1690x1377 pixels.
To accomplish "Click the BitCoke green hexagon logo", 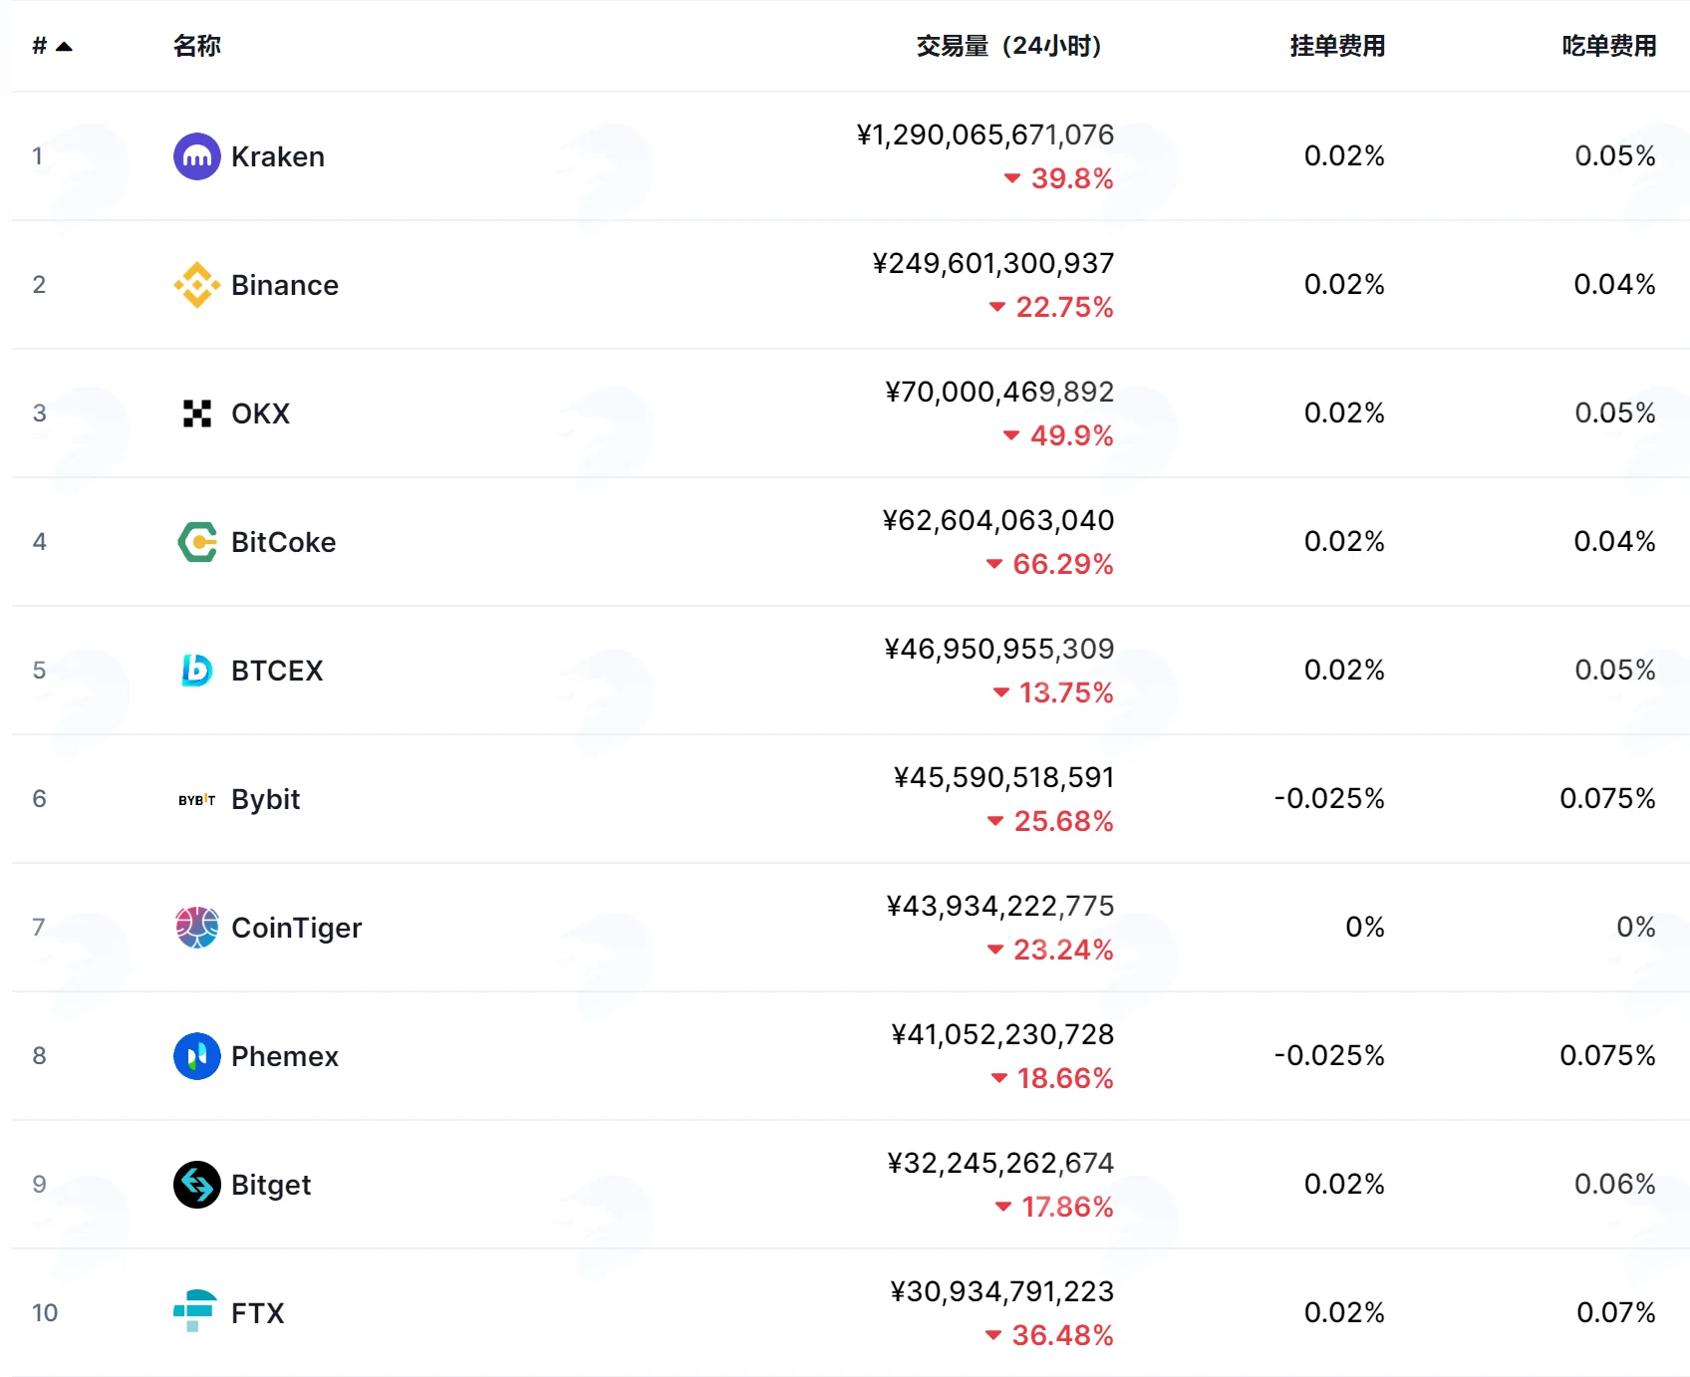I will pyautogui.click(x=197, y=542).
